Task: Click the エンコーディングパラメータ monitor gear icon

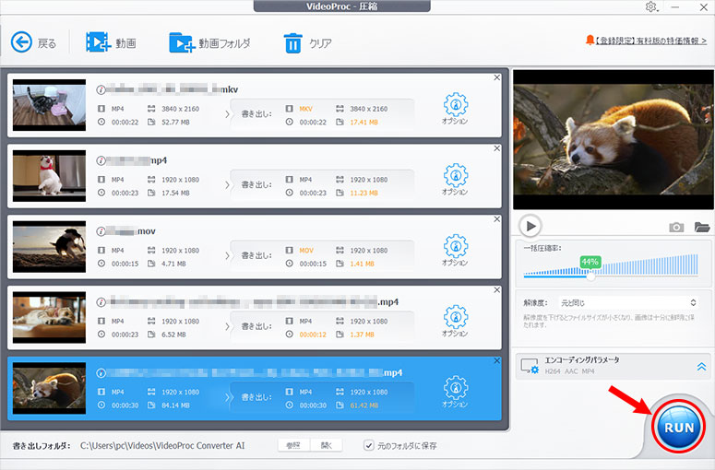Action: [x=530, y=366]
